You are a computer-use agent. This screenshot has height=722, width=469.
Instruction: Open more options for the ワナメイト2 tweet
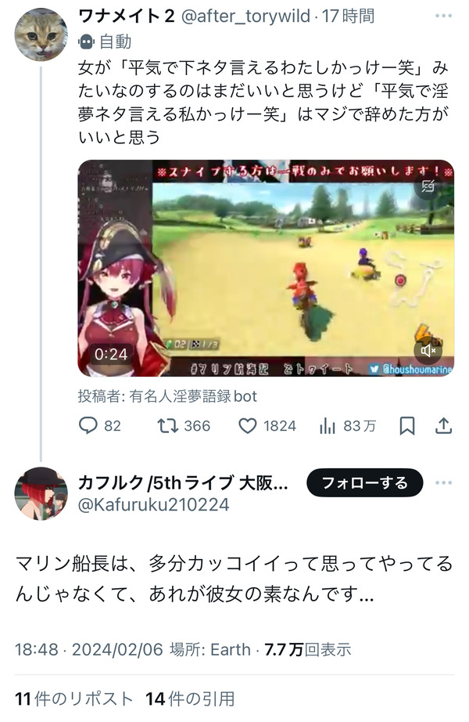[443, 16]
